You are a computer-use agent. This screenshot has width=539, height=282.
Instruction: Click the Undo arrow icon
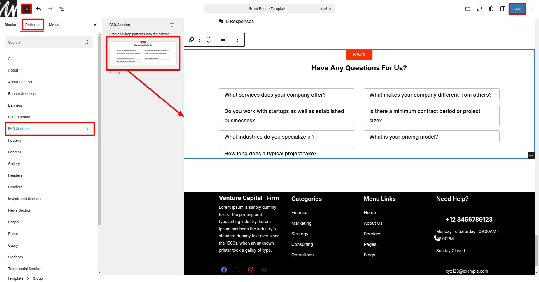pos(38,9)
